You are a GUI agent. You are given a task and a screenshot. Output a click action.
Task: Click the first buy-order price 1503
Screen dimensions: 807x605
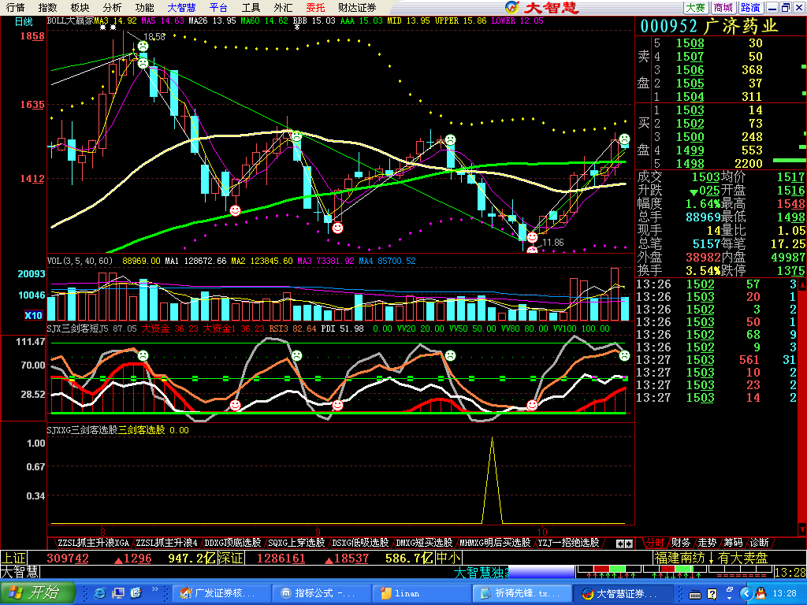(x=690, y=110)
